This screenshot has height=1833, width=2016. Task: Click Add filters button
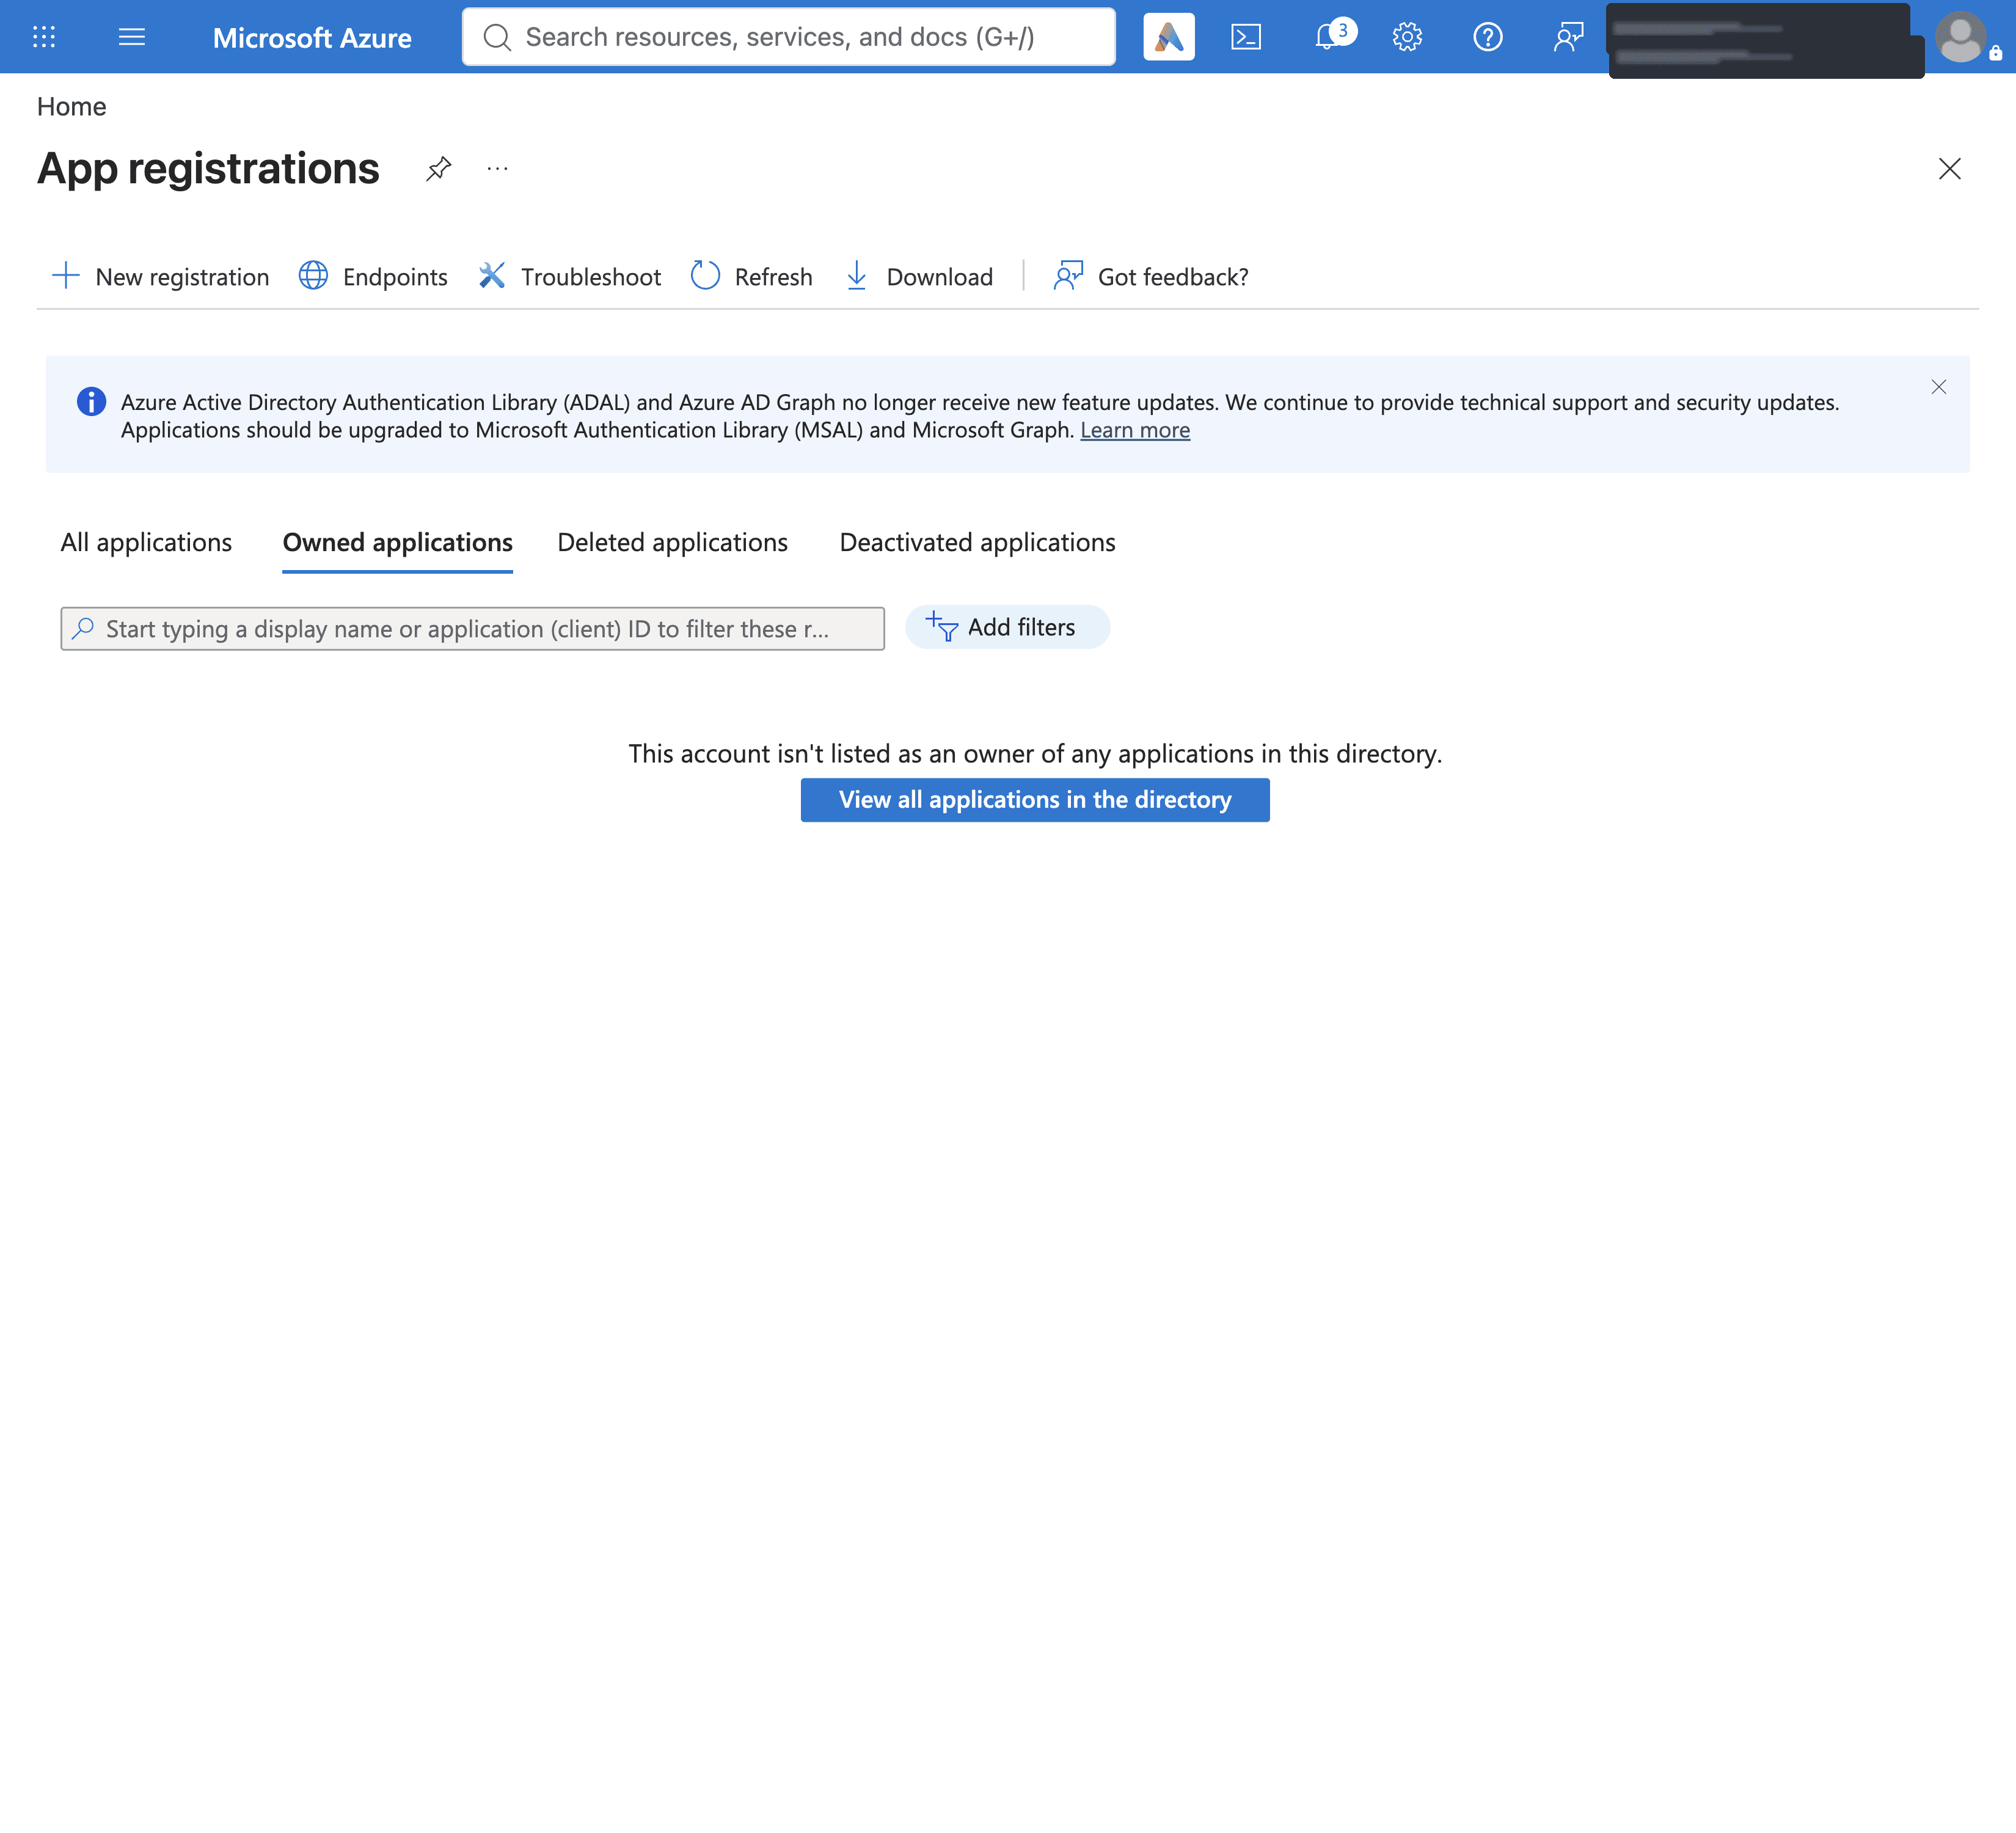click(1007, 627)
